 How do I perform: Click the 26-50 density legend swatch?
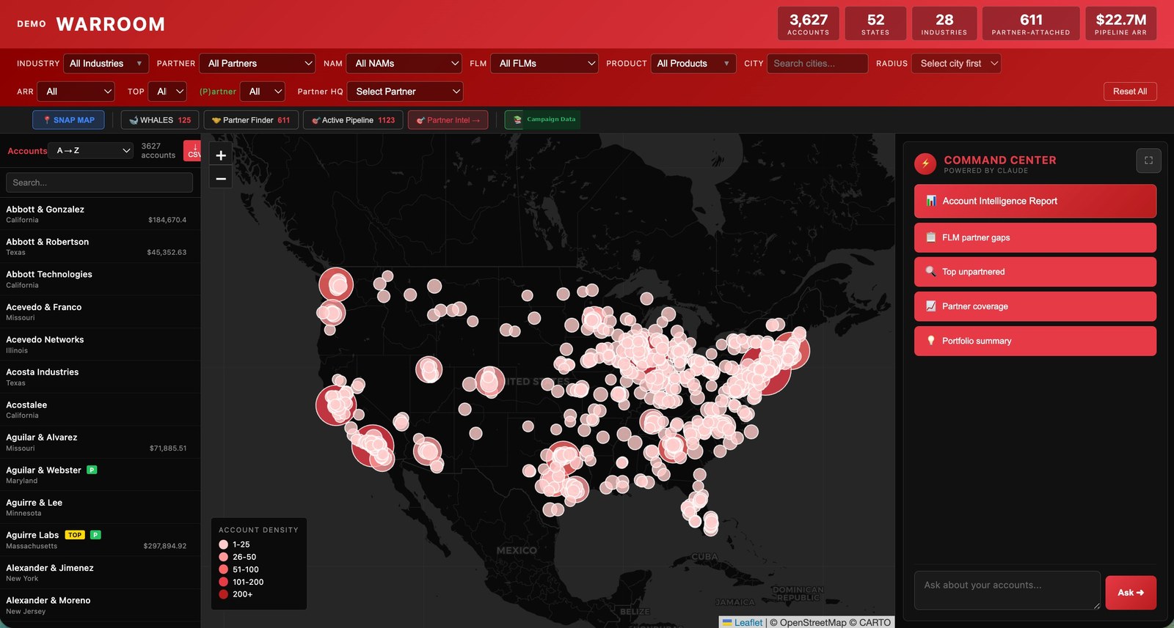(224, 557)
